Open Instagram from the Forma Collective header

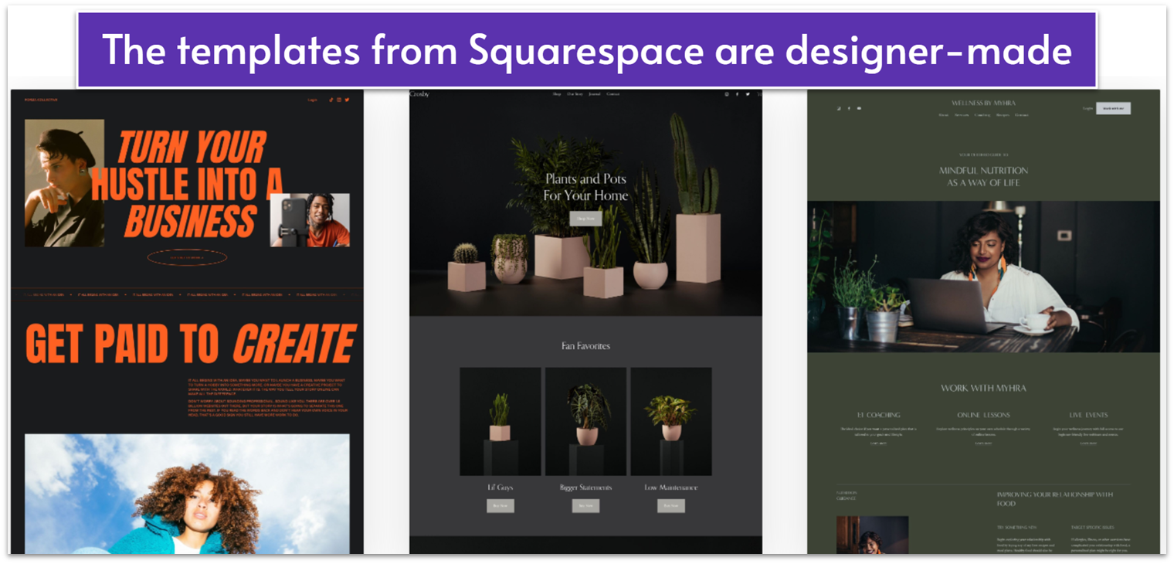[339, 100]
